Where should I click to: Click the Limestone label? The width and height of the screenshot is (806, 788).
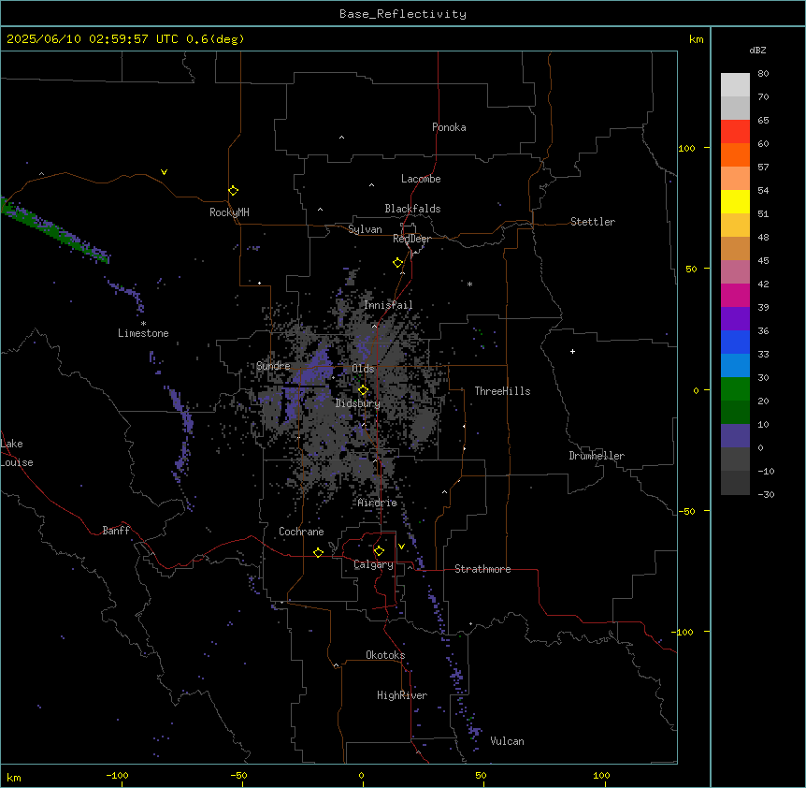click(x=143, y=333)
